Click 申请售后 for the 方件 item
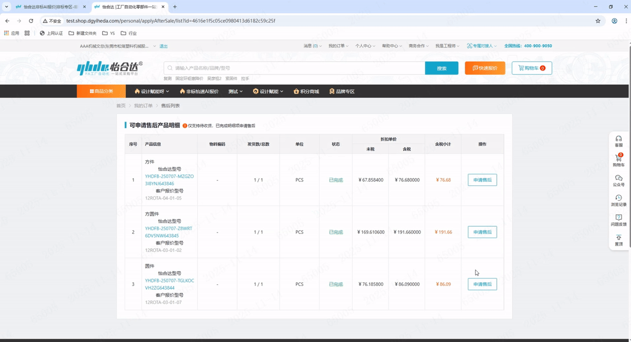The height and width of the screenshot is (342, 631). pyautogui.click(x=482, y=180)
